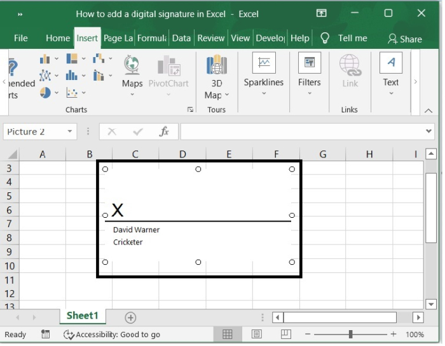The image size is (445, 346).
Task: Click the Share button
Action: [405, 39]
